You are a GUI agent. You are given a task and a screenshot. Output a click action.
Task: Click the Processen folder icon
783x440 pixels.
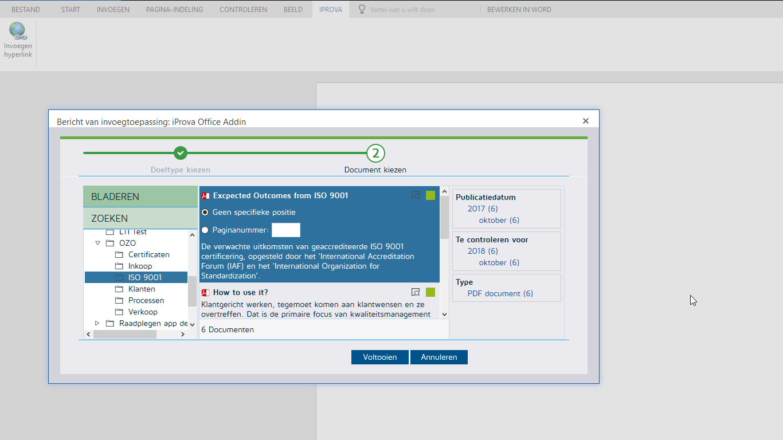119,301
